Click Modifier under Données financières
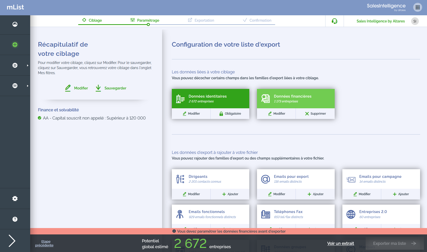 pyautogui.click(x=276, y=114)
